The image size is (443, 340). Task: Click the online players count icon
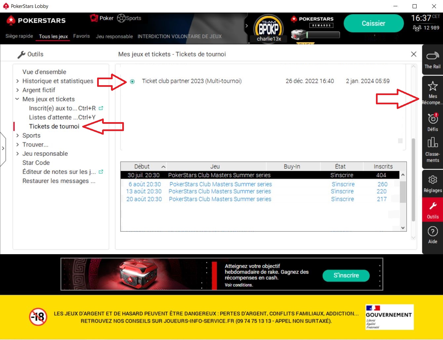[x=417, y=28]
